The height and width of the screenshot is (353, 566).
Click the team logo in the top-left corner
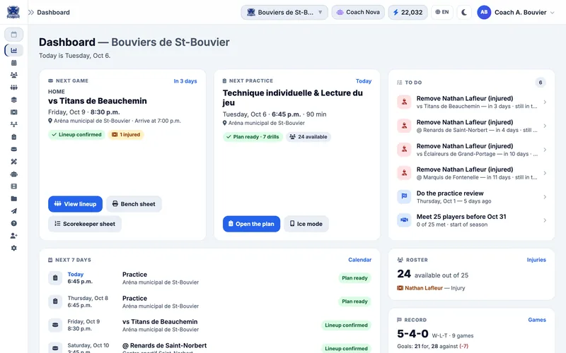pyautogui.click(x=13, y=12)
